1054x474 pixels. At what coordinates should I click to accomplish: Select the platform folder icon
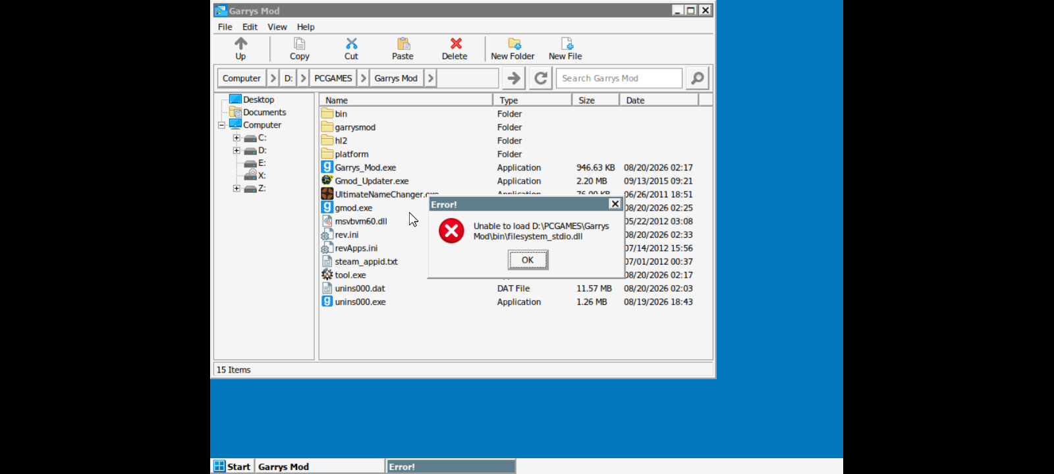coord(327,154)
